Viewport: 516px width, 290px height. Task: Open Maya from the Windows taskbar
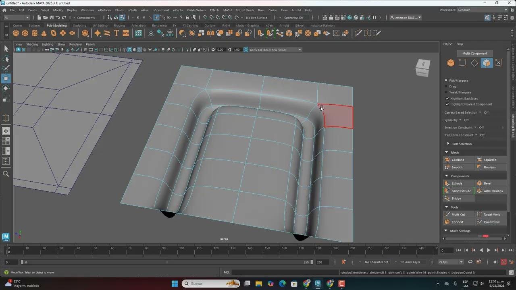click(318, 284)
